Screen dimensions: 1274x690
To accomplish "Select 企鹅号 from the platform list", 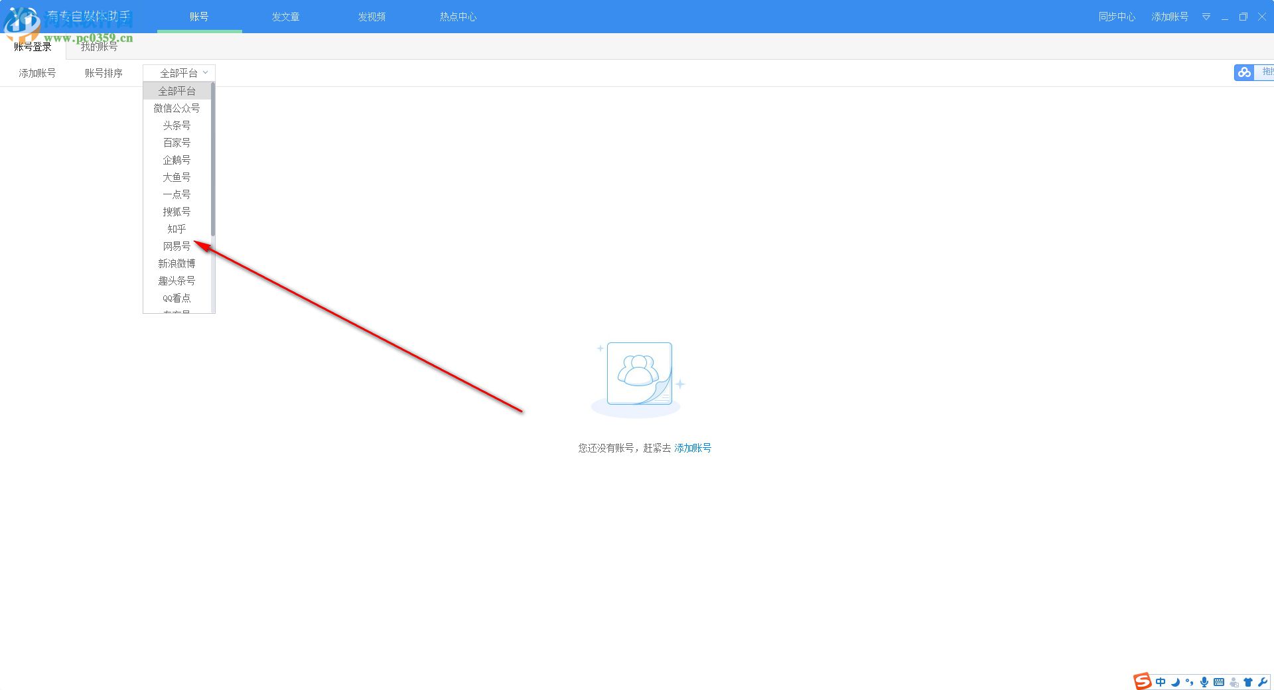I will (177, 160).
